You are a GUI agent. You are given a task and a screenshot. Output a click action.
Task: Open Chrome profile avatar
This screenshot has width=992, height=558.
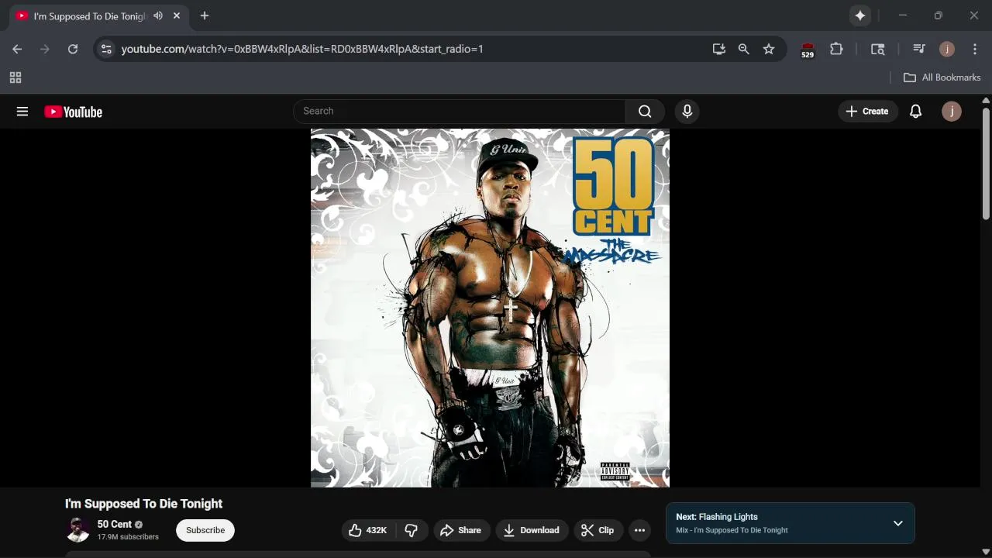pos(947,49)
